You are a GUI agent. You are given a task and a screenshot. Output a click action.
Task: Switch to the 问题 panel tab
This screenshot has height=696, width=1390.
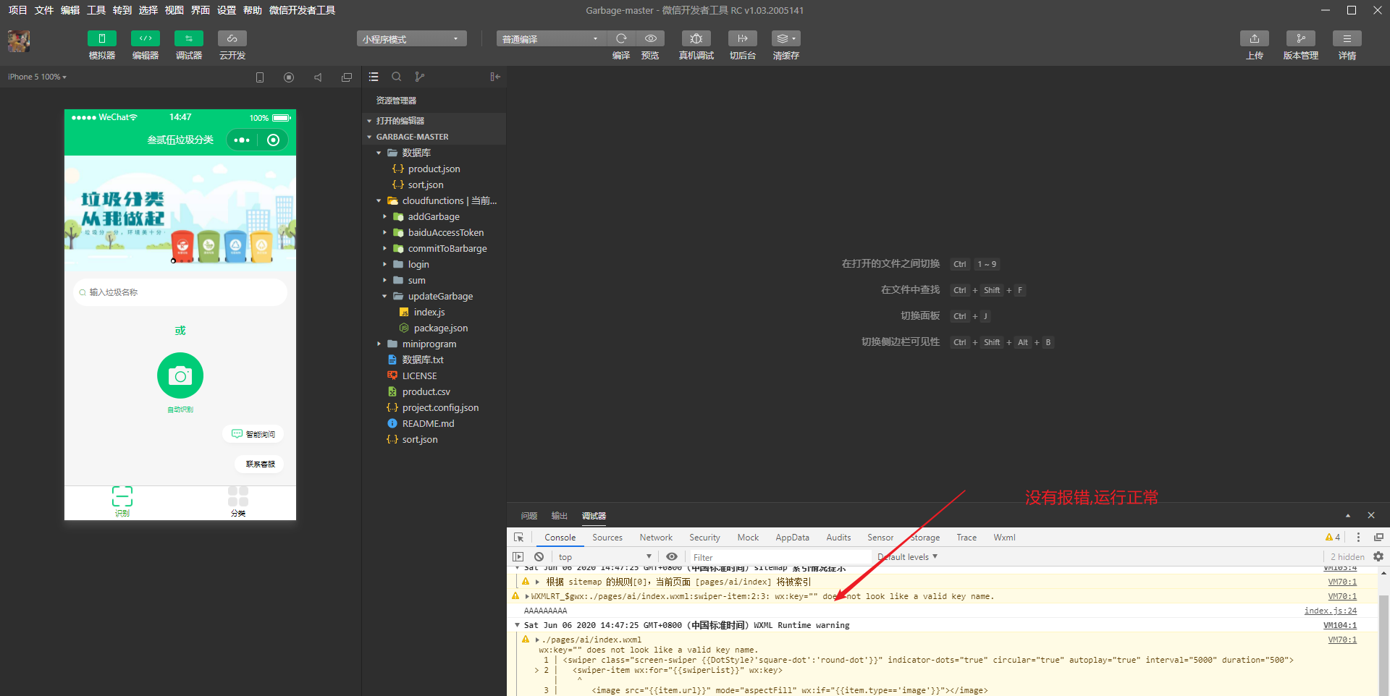pos(529,516)
